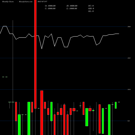Select the "C: 1000.00" close value
Image resolution: width=135 pixels, height=135 pixels.
(x=50, y=9)
